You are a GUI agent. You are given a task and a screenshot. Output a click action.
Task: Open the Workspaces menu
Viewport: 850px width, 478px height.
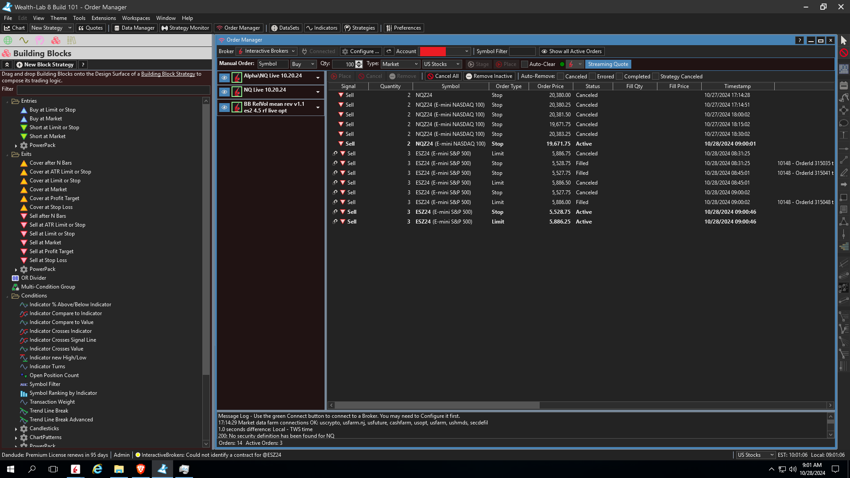pos(136,18)
